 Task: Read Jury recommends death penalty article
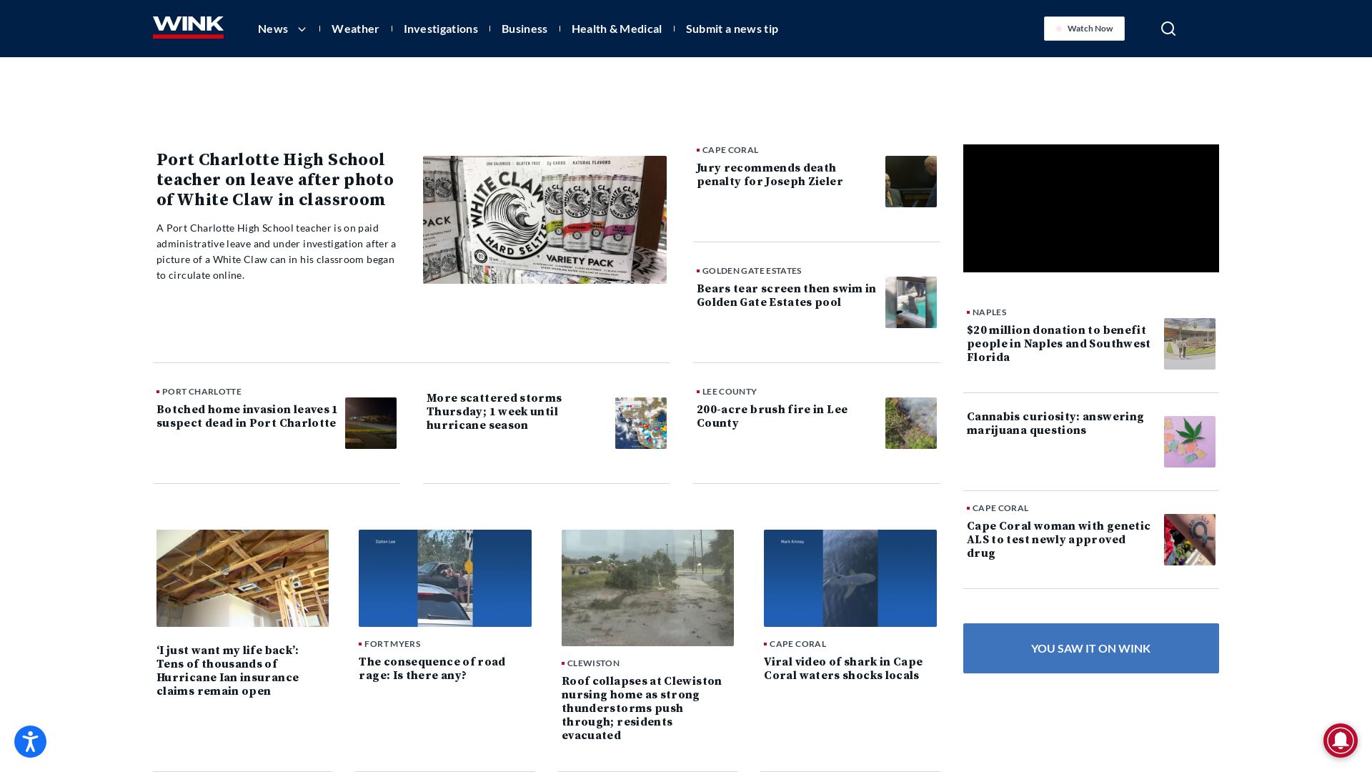pos(769,174)
